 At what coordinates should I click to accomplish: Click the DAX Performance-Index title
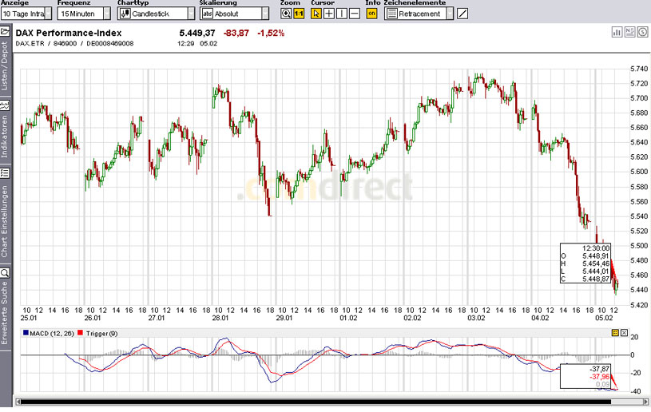tap(69, 33)
